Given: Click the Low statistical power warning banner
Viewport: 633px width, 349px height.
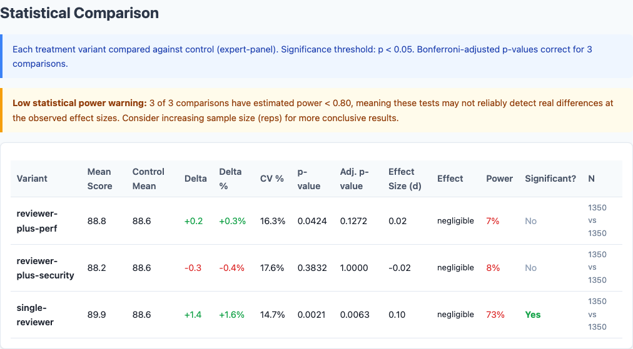Looking at the screenshot, I should [316, 111].
